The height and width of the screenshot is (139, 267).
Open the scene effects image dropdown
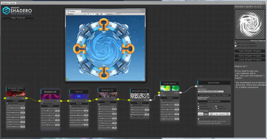coord(102,14)
